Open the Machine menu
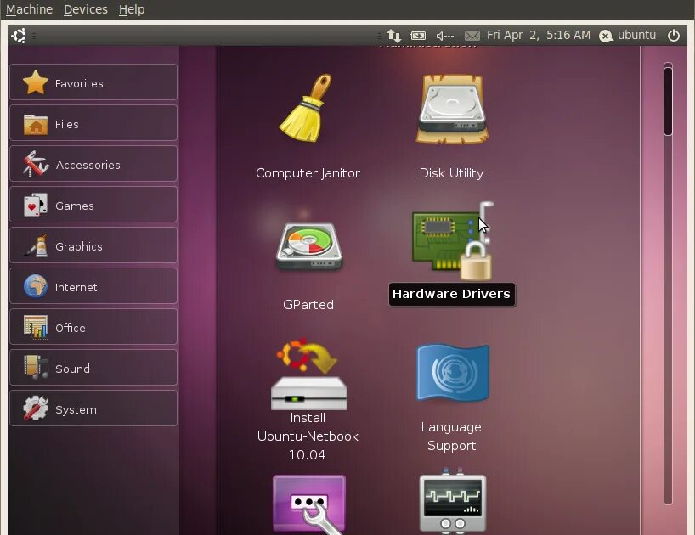The height and width of the screenshot is (535, 695). (29, 9)
